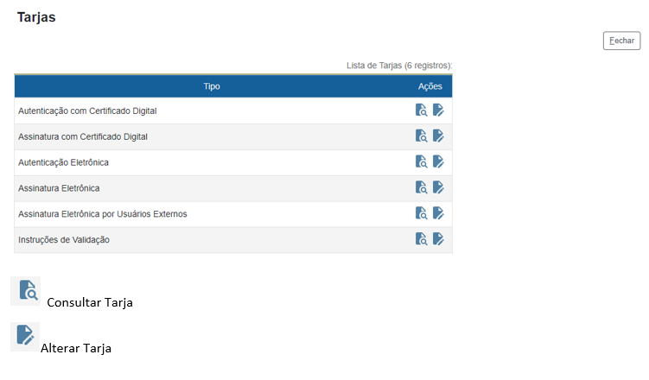Viewport: 649px width, 380px height.
Task: Edit the Autenticação com Certificado Digital tarja
Action: point(438,110)
